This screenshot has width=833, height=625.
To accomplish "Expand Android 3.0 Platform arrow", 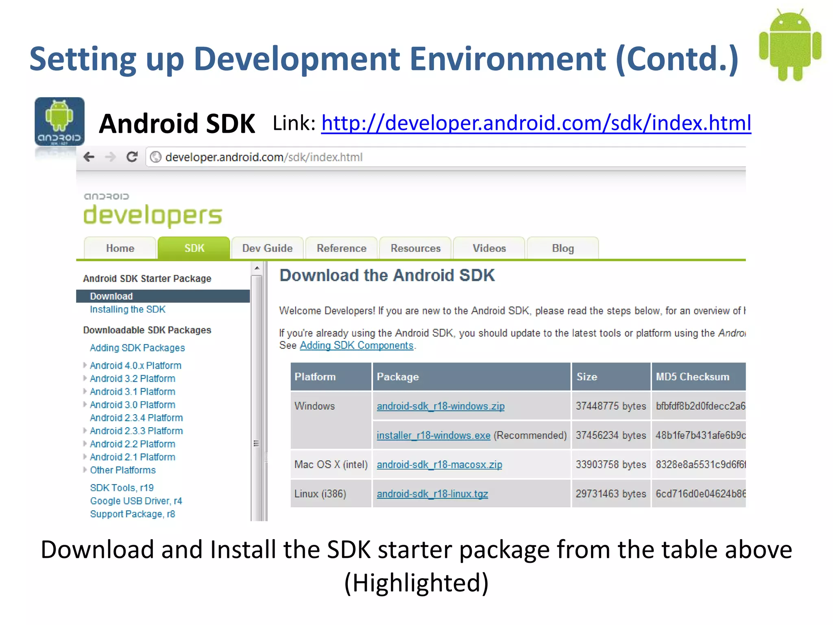I will click(x=85, y=404).
